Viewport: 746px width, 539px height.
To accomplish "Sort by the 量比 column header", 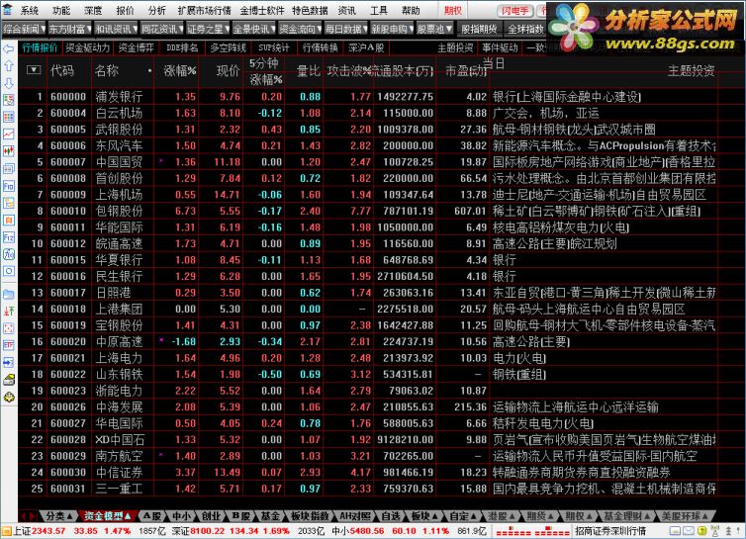I will pyautogui.click(x=309, y=70).
